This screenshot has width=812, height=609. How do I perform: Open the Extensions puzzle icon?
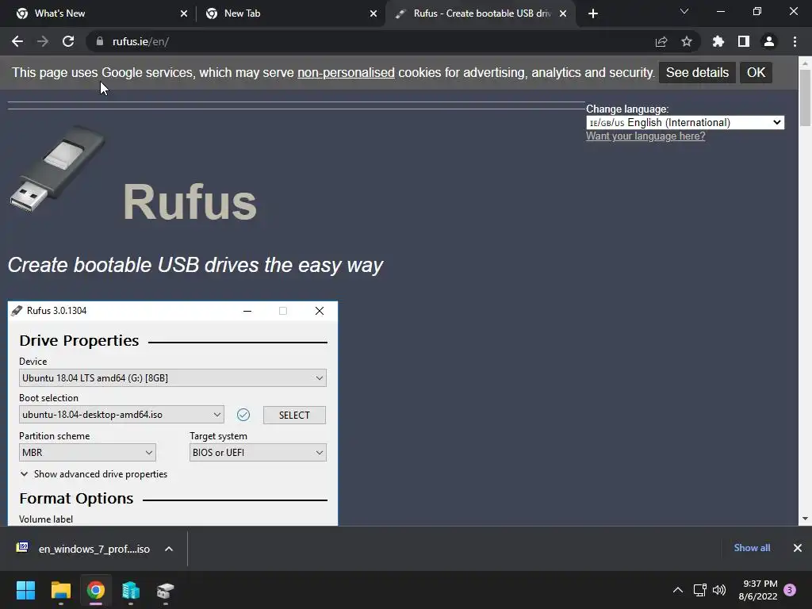pos(718,41)
